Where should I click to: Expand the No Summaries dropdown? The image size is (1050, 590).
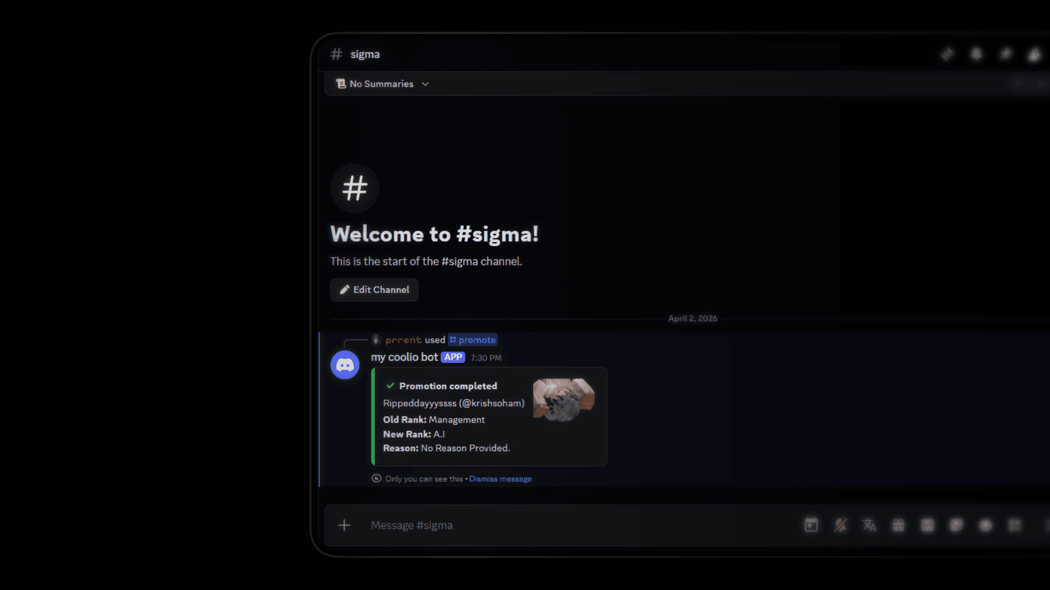tap(381, 84)
